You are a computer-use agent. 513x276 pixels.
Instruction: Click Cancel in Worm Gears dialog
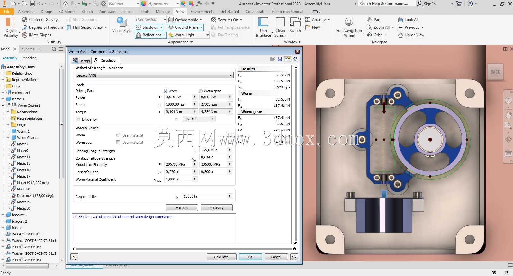(x=276, y=257)
